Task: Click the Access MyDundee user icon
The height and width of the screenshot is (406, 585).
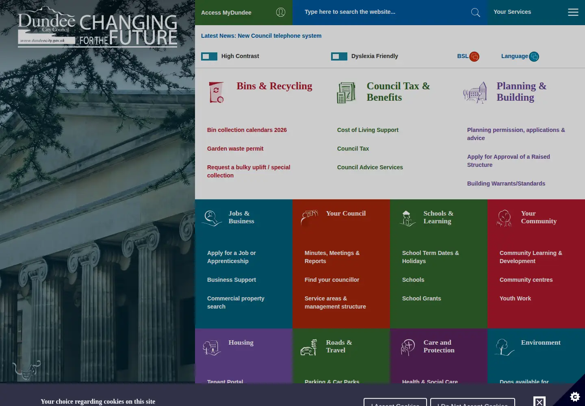Action: (281, 12)
